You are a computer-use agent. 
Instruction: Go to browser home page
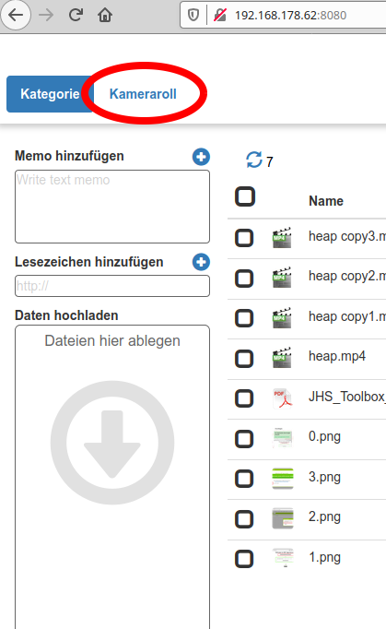[105, 16]
